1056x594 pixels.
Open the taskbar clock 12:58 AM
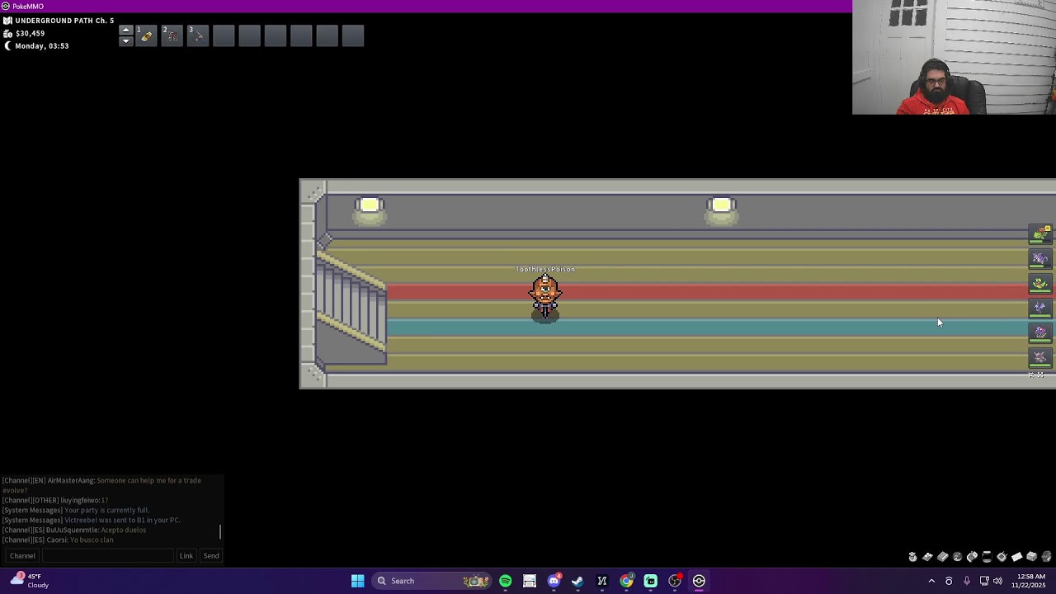pyautogui.click(x=1030, y=581)
